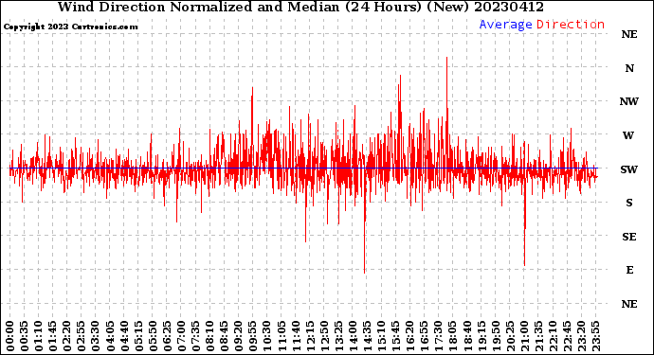Click the 17:30 time axis label
The image size is (654, 355).
(439, 336)
